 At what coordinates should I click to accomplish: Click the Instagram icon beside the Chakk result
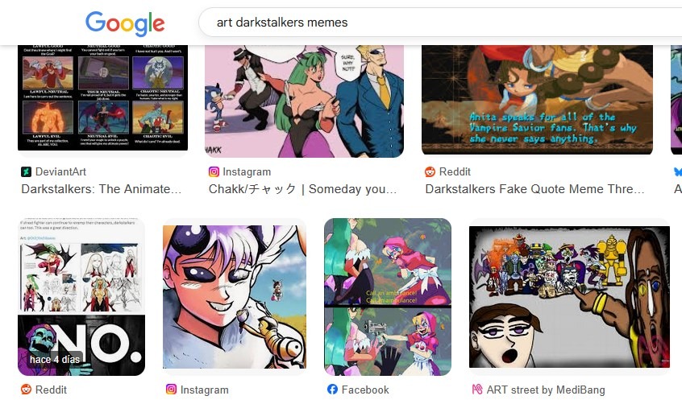pos(214,172)
